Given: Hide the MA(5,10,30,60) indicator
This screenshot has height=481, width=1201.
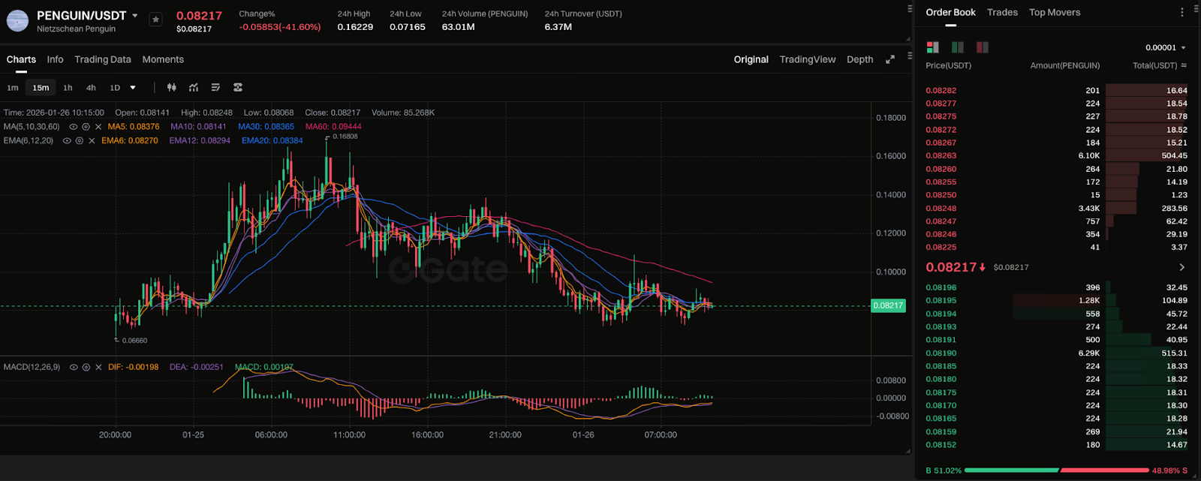Looking at the screenshot, I should (74, 128).
